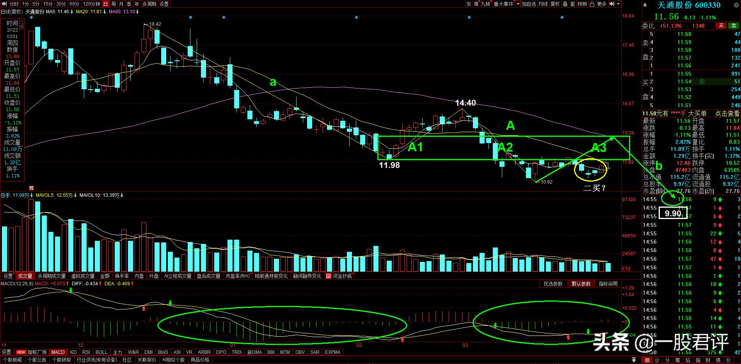The width and height of the screenshot is (741, 364).
Task: Switch to the 个股新闻 tab
Action: (12, 360)
